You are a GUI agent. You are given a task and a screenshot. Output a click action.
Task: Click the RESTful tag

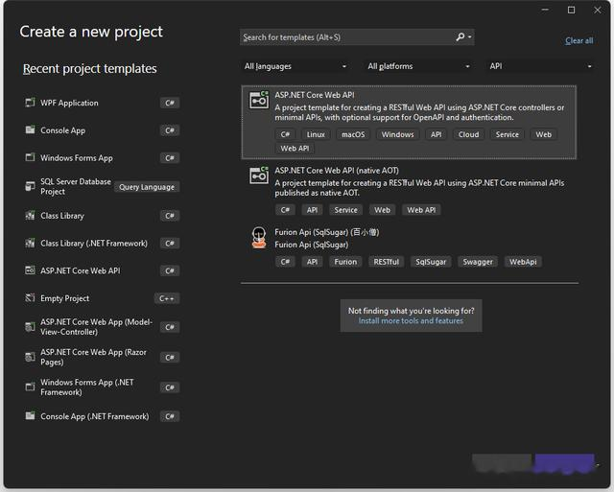pos(386,262)
